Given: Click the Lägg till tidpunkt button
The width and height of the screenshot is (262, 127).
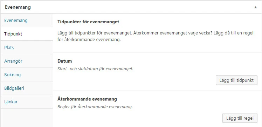Looking at the screenshot, I should pos(236,80).
